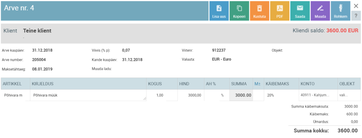Click the Kliendi saldo 3600.00 EUR amount
The image size is (362, 138).
342,31
